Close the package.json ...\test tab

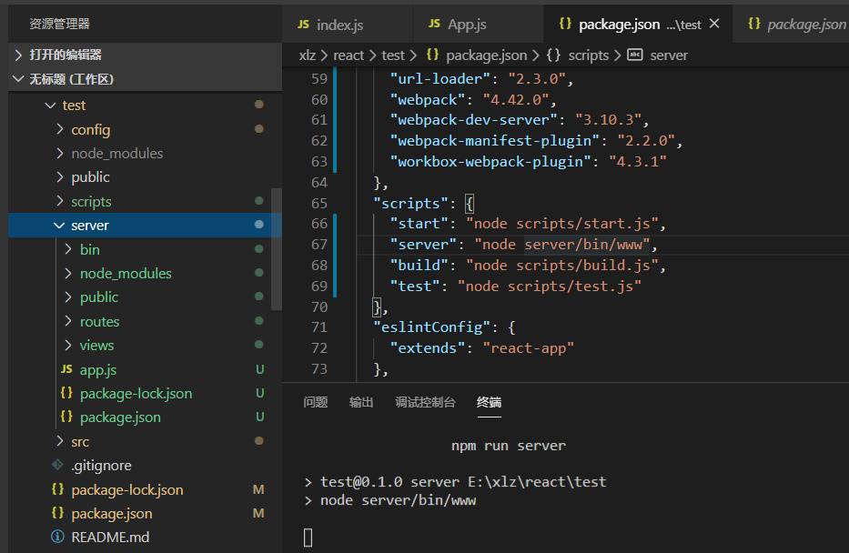[x=714, y=24]
